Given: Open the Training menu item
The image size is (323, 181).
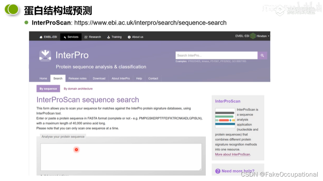Looking at the screenshot, I should [x=114, y=37].
